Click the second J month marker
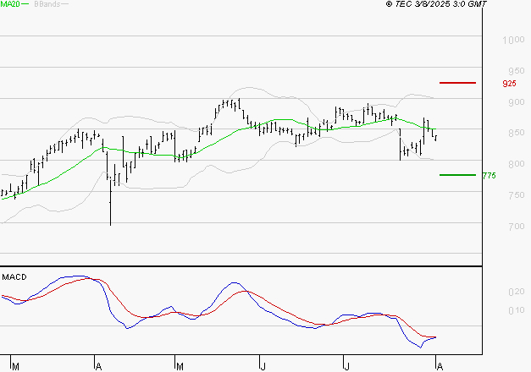Image resolution: width=531 pixels, height=372 pixels. click(346, 366)
